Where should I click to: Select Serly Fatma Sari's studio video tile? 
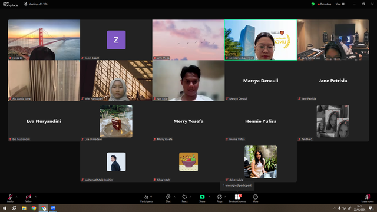coord(333,39)
